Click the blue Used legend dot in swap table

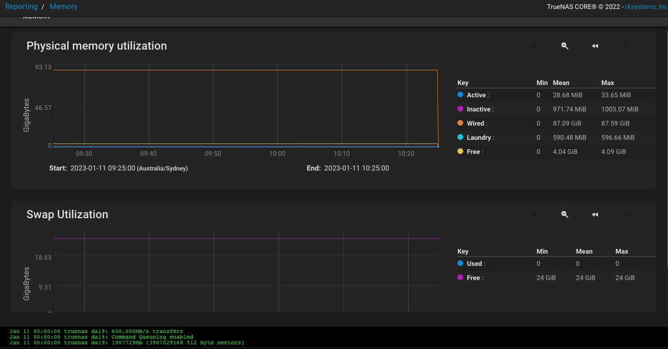pyautogui.click(x=460, y=263)
